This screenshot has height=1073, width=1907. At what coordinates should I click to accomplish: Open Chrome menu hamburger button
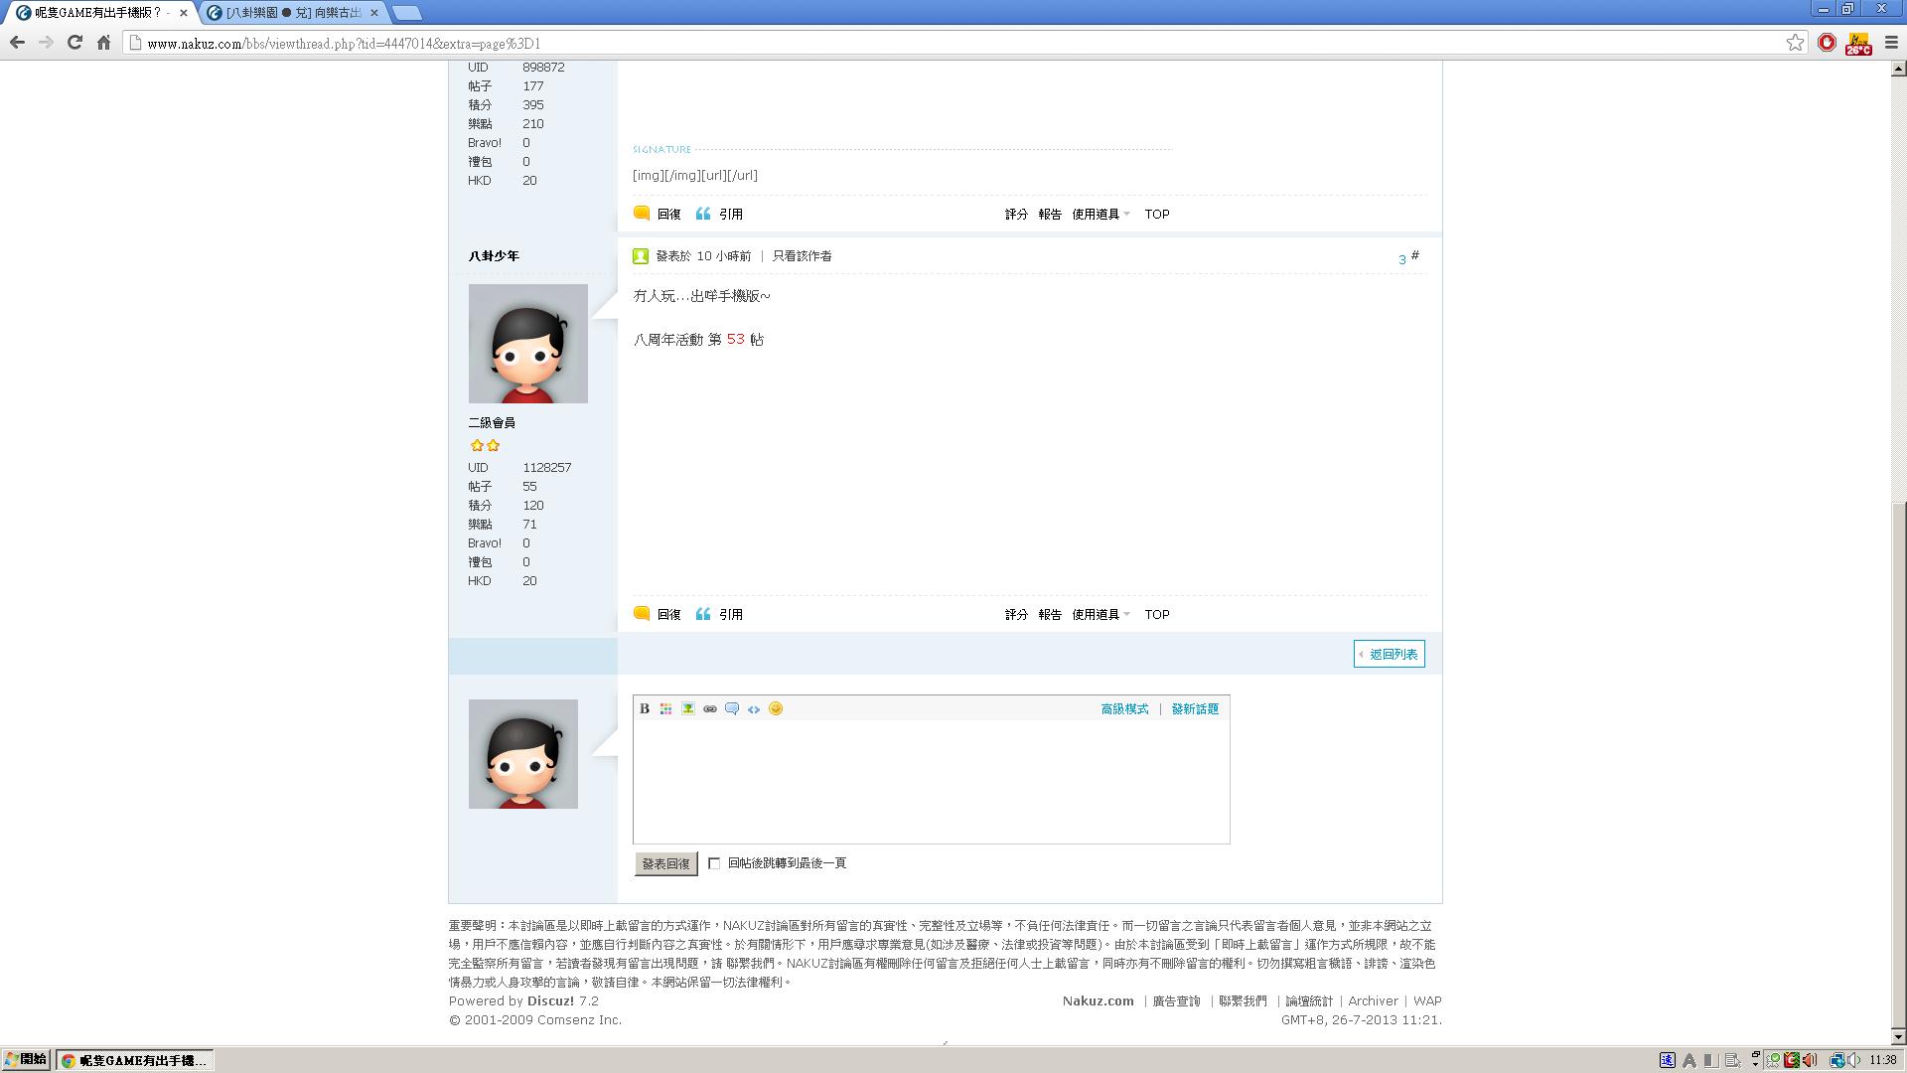point(1891,42)
